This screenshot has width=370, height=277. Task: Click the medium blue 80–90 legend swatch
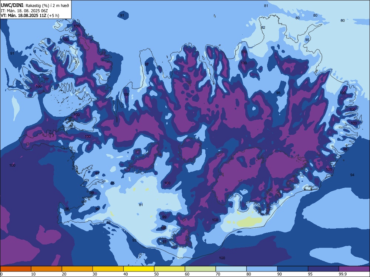pos(262,269)
